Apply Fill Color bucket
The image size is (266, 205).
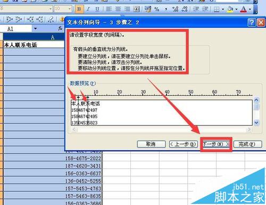230,9
